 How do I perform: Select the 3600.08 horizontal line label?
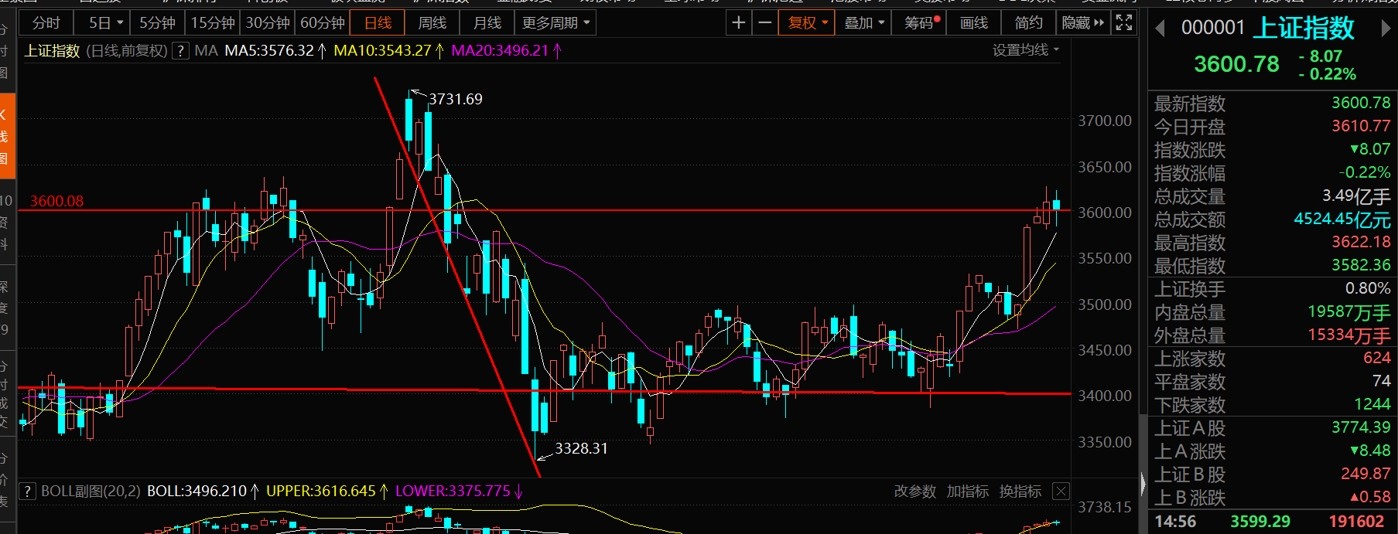56,201
